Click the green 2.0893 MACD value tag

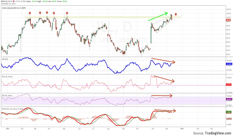click(x=229, y=112)
